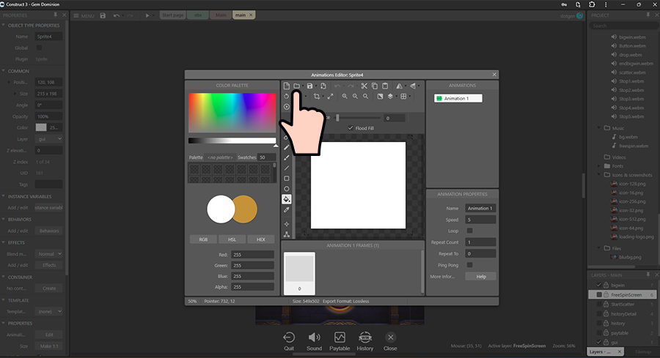Image resolution: width=660 pixels, height=358 pixels.
Task: Choose the Pencil tool in the toolbar
Action: 287,147
